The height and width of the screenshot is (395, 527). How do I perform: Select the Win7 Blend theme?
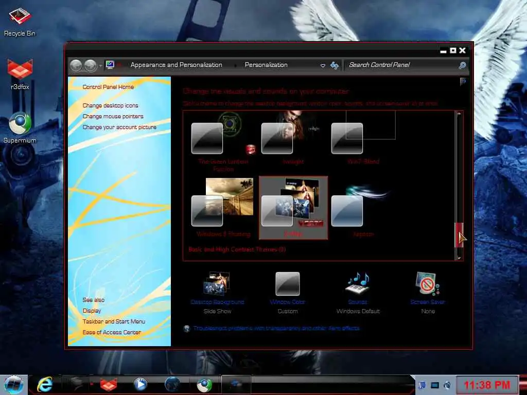pyautogui.click(x=363, y=138)
